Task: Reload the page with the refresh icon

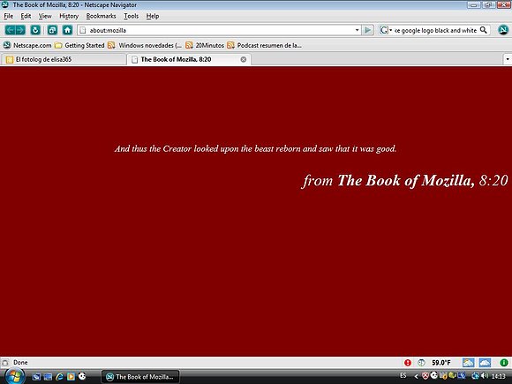Action: [35, 30]
